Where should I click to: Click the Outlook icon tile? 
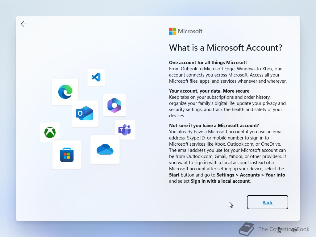[x=85, y=114]
